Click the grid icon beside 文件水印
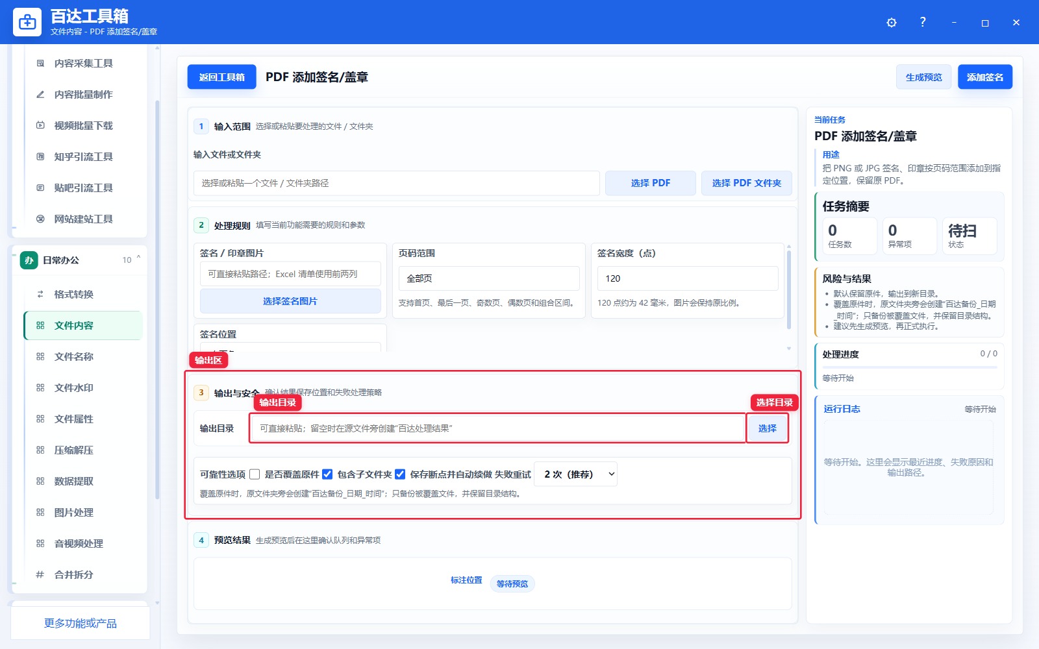 tap(40, 387)
